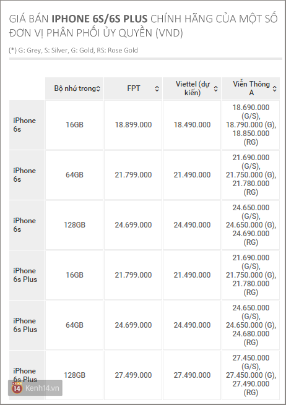
Task: Select the iPhone 6s 16GB row label
Action: (x=27, y=125)
